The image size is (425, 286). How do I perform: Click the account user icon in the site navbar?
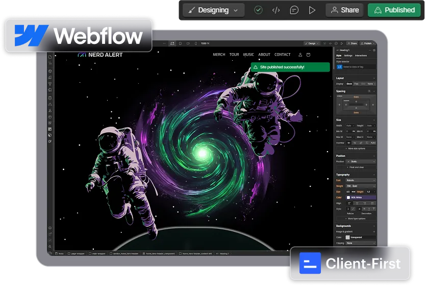tap(301, 55)
